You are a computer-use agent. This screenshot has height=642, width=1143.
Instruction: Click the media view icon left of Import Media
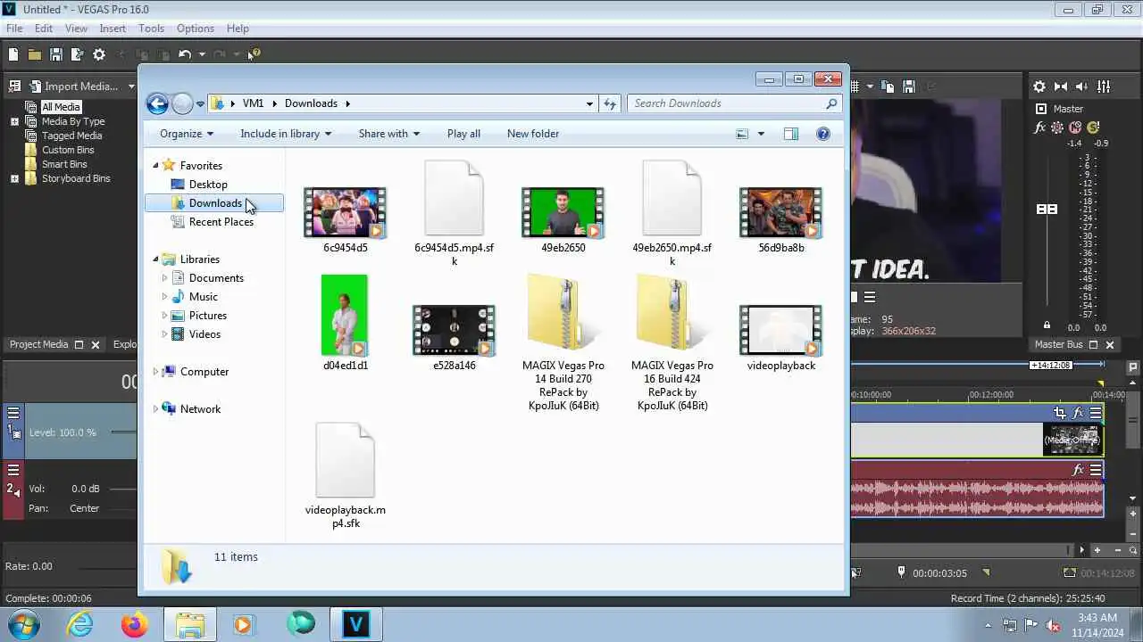14,86
